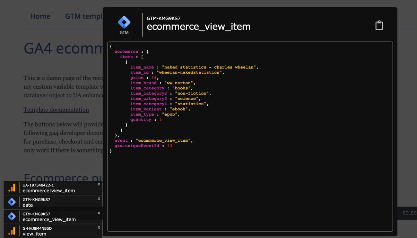Click the item_category3 value science

[187, 98]
